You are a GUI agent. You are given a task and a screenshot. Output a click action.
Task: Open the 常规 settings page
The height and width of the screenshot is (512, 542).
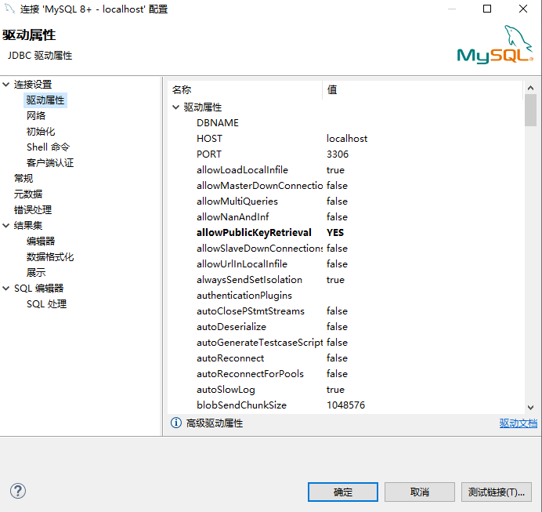(x=23, y=179)
